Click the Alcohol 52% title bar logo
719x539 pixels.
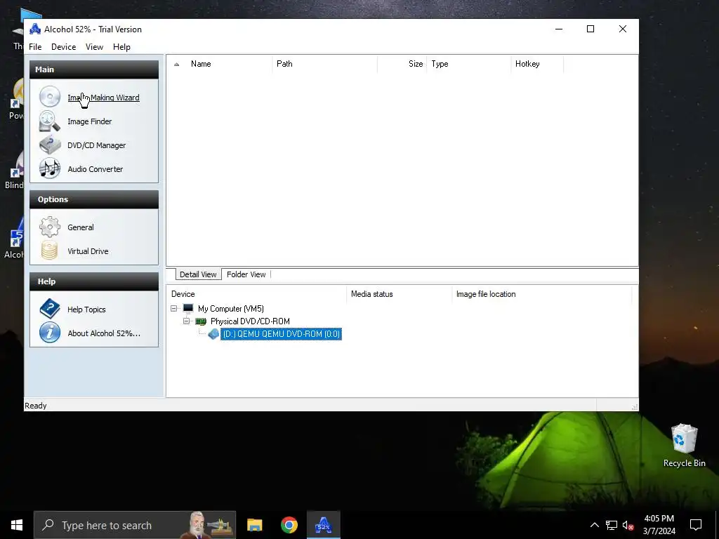35,29
